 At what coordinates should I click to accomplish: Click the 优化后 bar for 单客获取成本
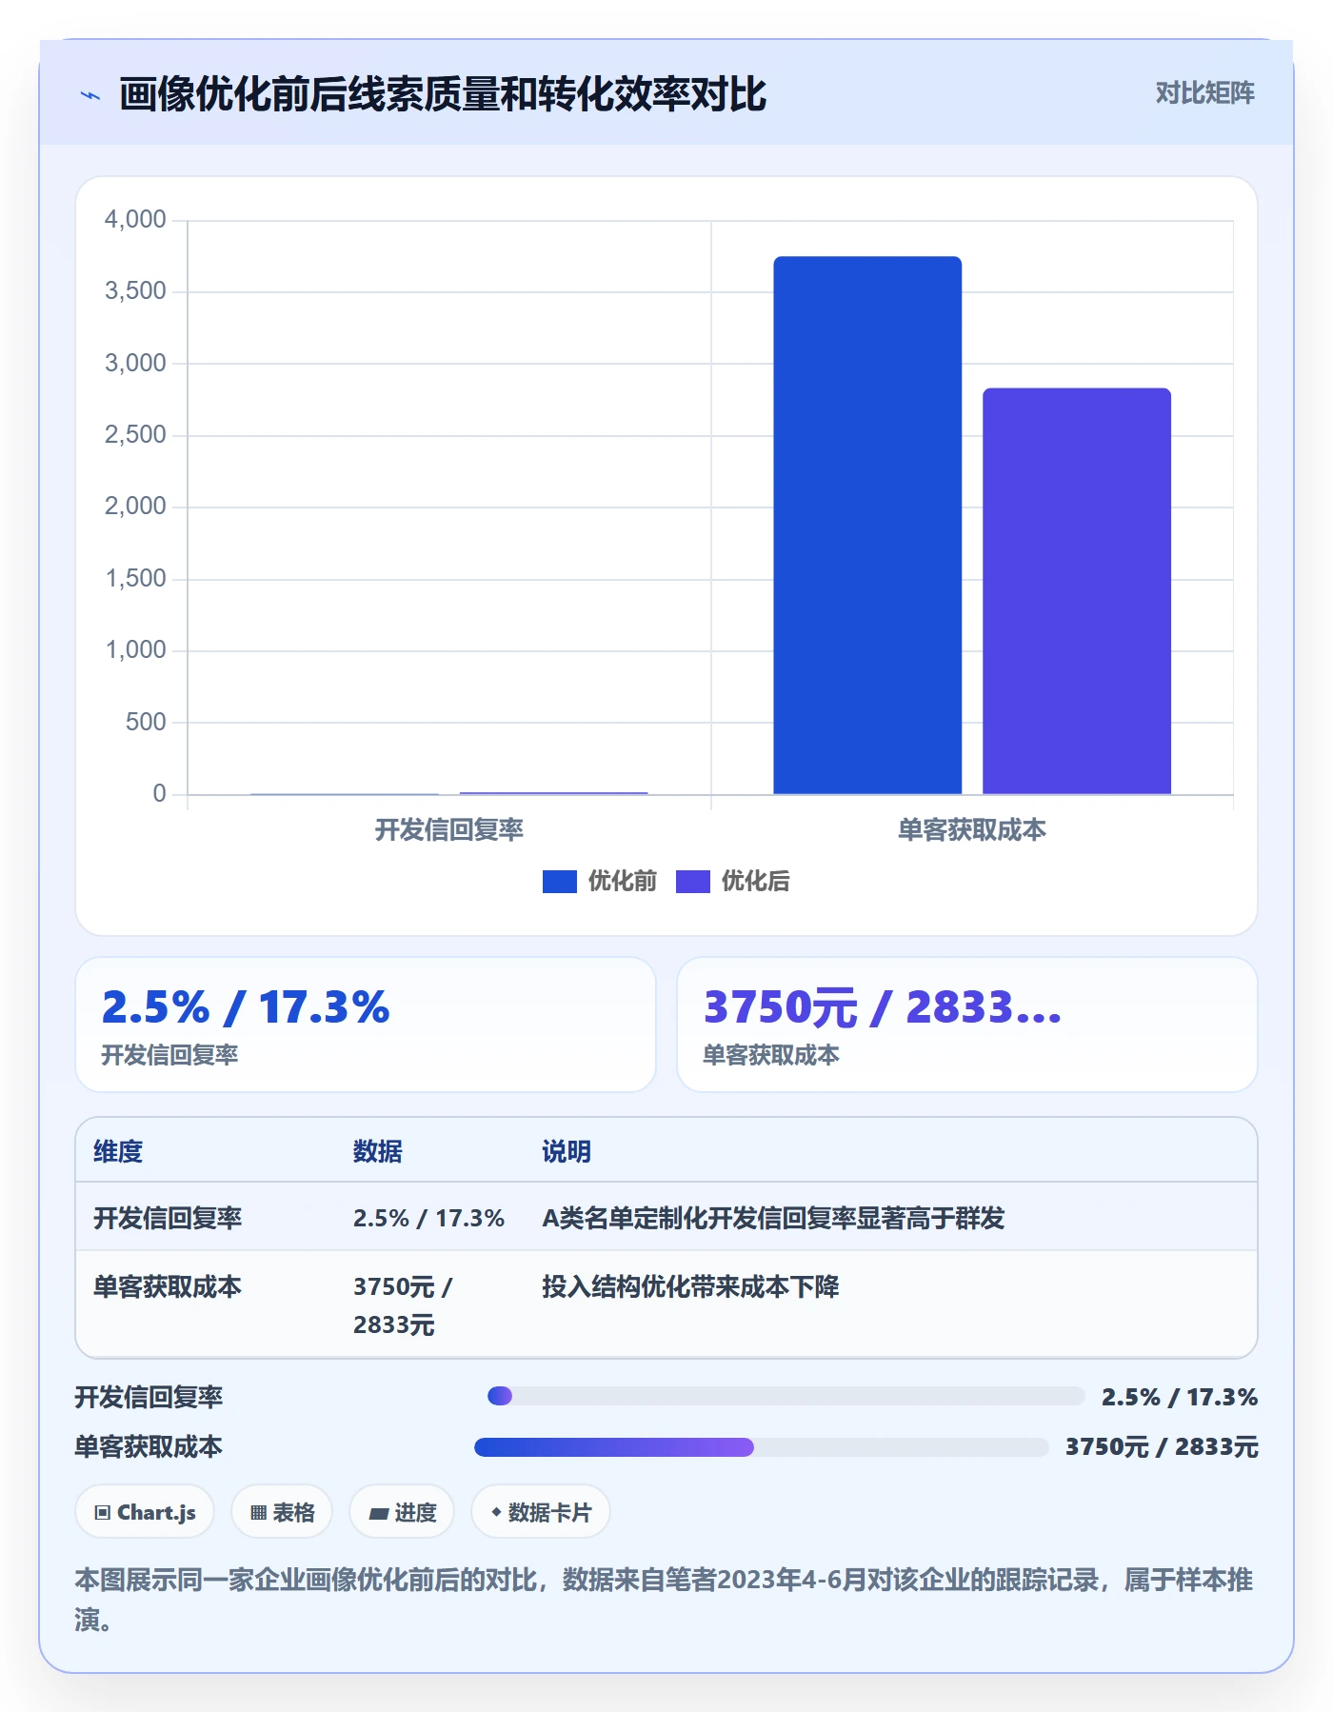click(1077, 590)
